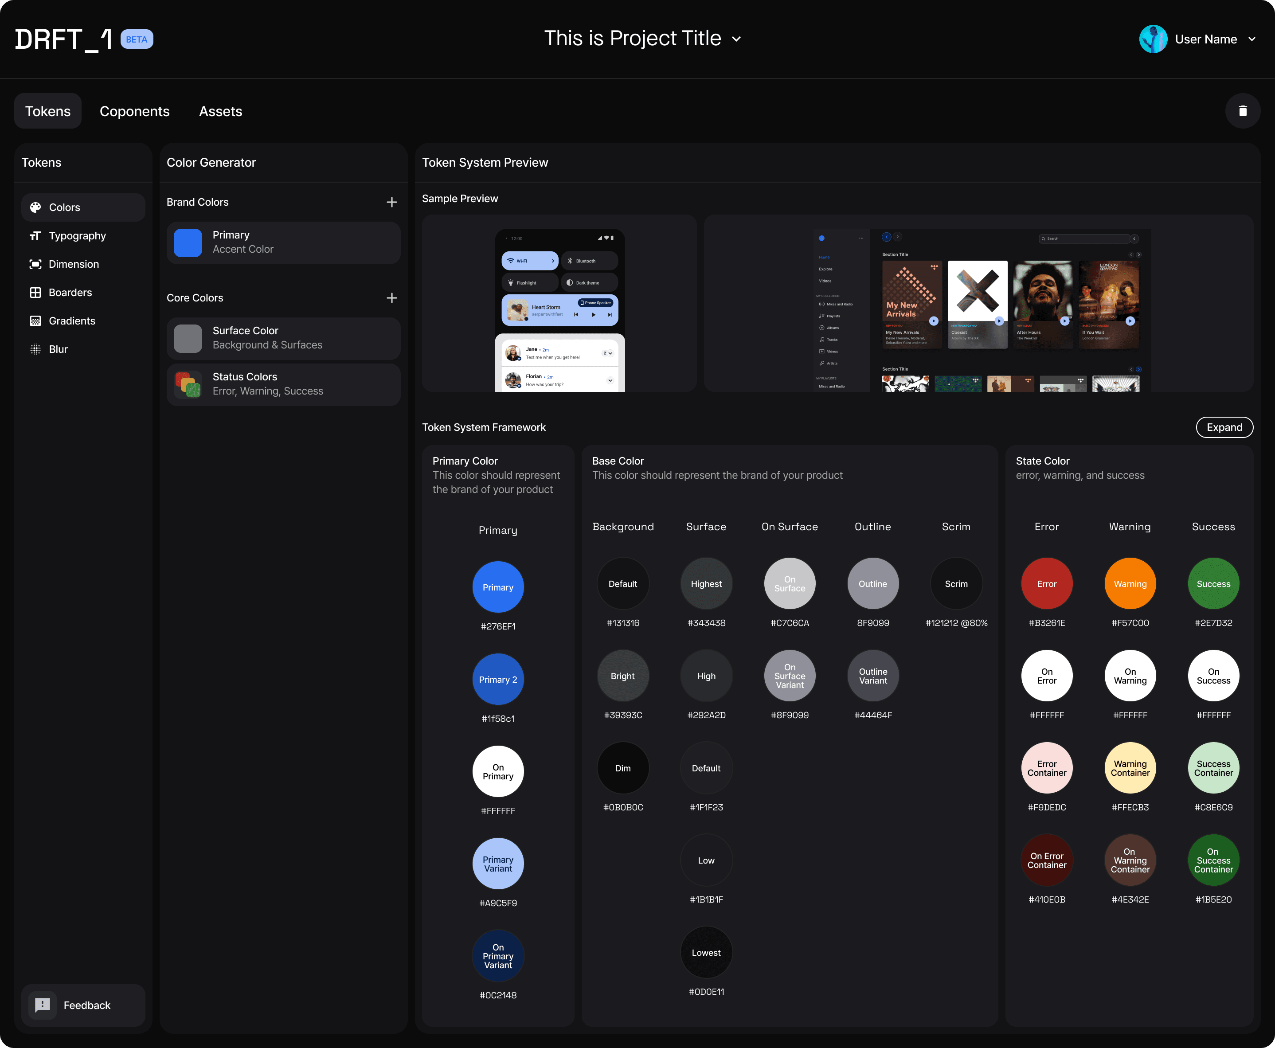Select the Blur icon in the sidebar
The width and height of the screenshot is (1275, 1048).
[x=35, y=349]
